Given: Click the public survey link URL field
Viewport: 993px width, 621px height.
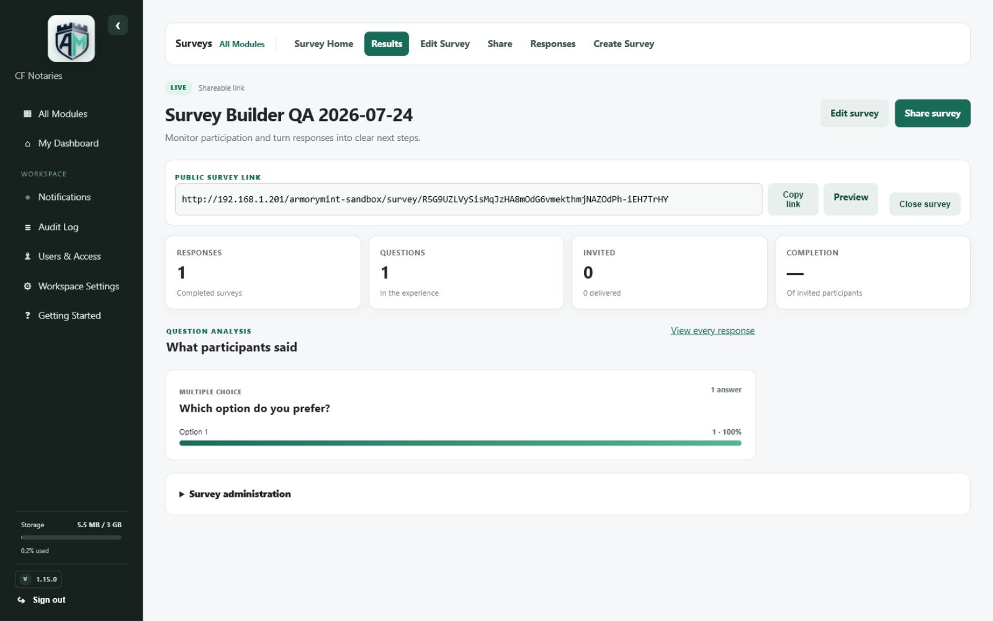Looking at the screenshot, I should click(469, 199).
